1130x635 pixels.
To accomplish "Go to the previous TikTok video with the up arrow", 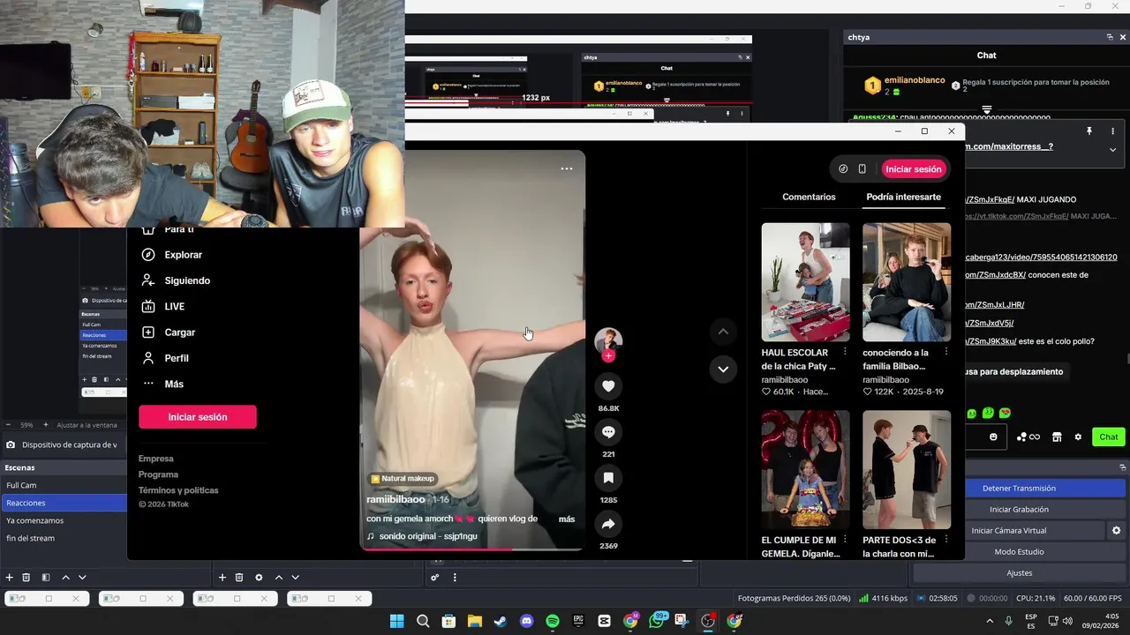I will 723,332.
